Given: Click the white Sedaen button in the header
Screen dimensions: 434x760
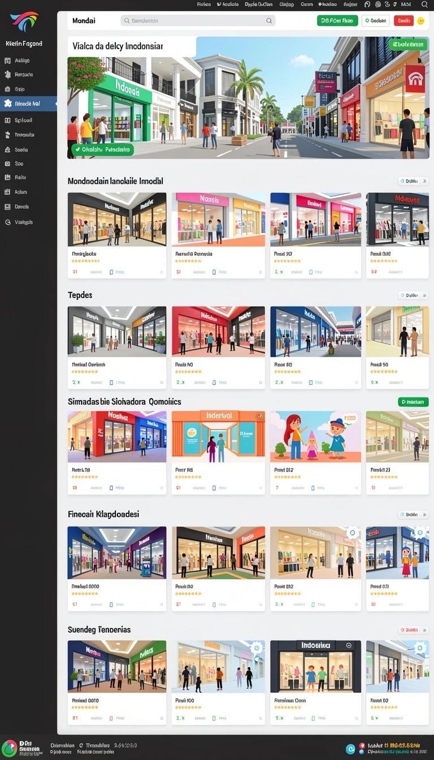Looking at the screenshot, I should pos(376,21).
